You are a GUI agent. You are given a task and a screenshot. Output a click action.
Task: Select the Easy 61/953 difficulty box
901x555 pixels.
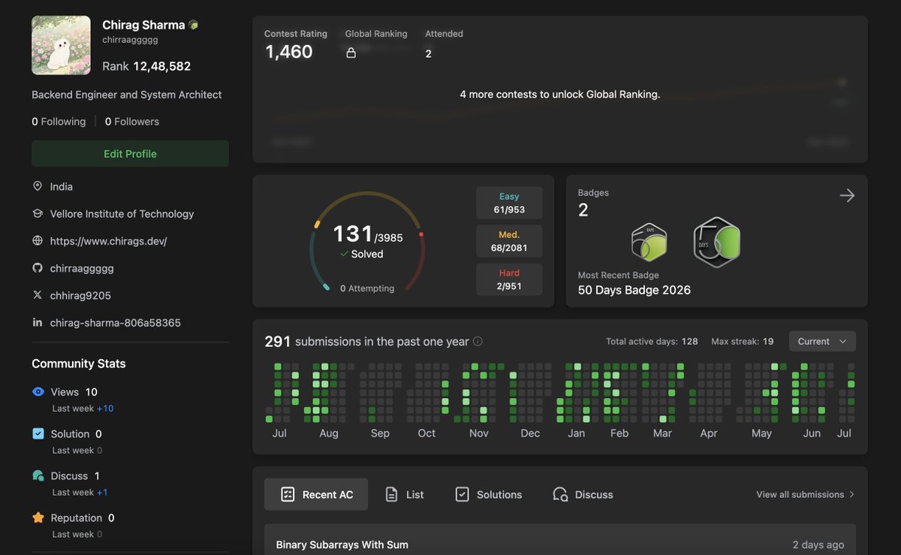tap(509, 203)
